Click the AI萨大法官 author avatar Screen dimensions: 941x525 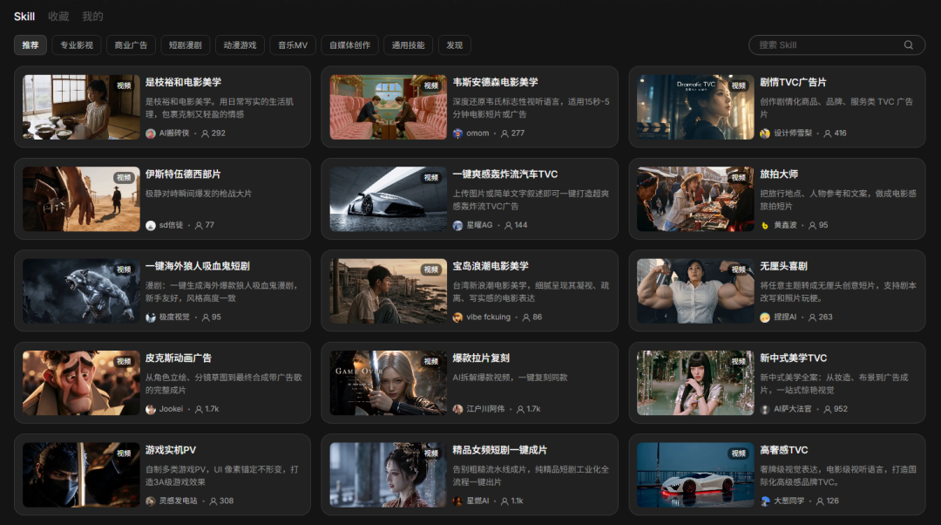click(765, 409)
